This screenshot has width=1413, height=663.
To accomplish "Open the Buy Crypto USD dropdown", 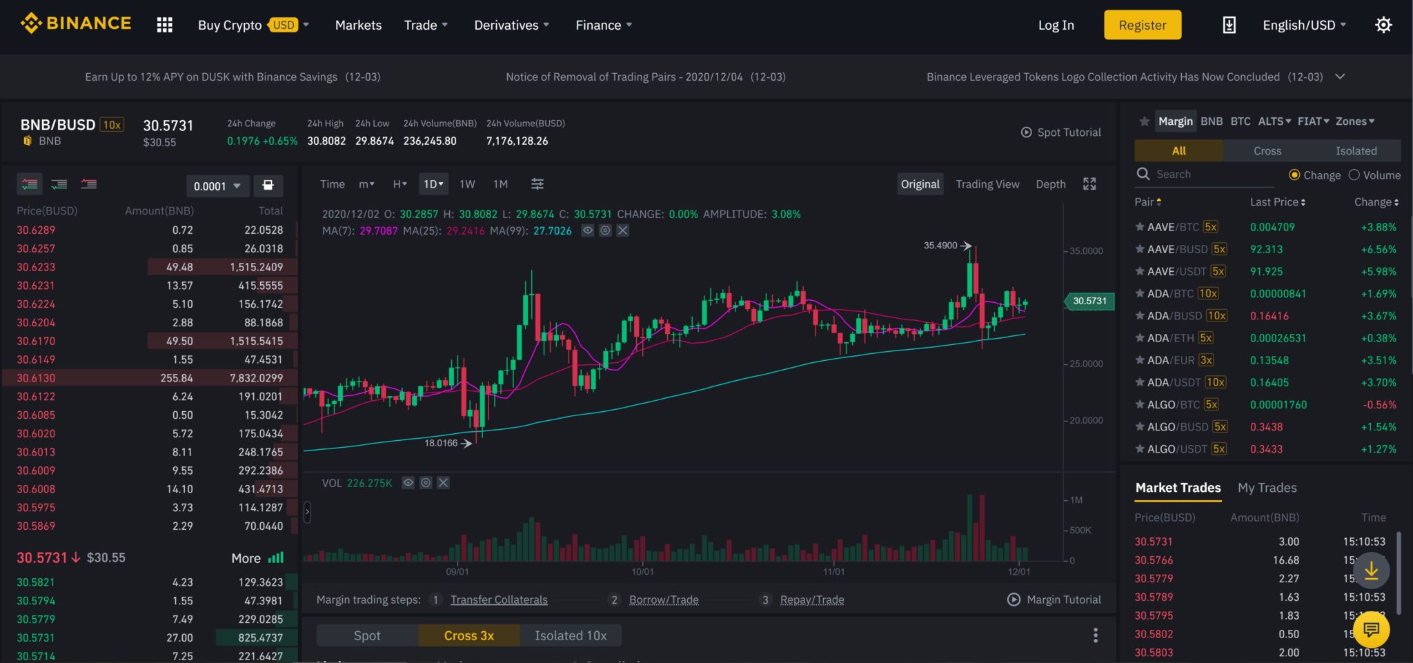I will [248, 25].
